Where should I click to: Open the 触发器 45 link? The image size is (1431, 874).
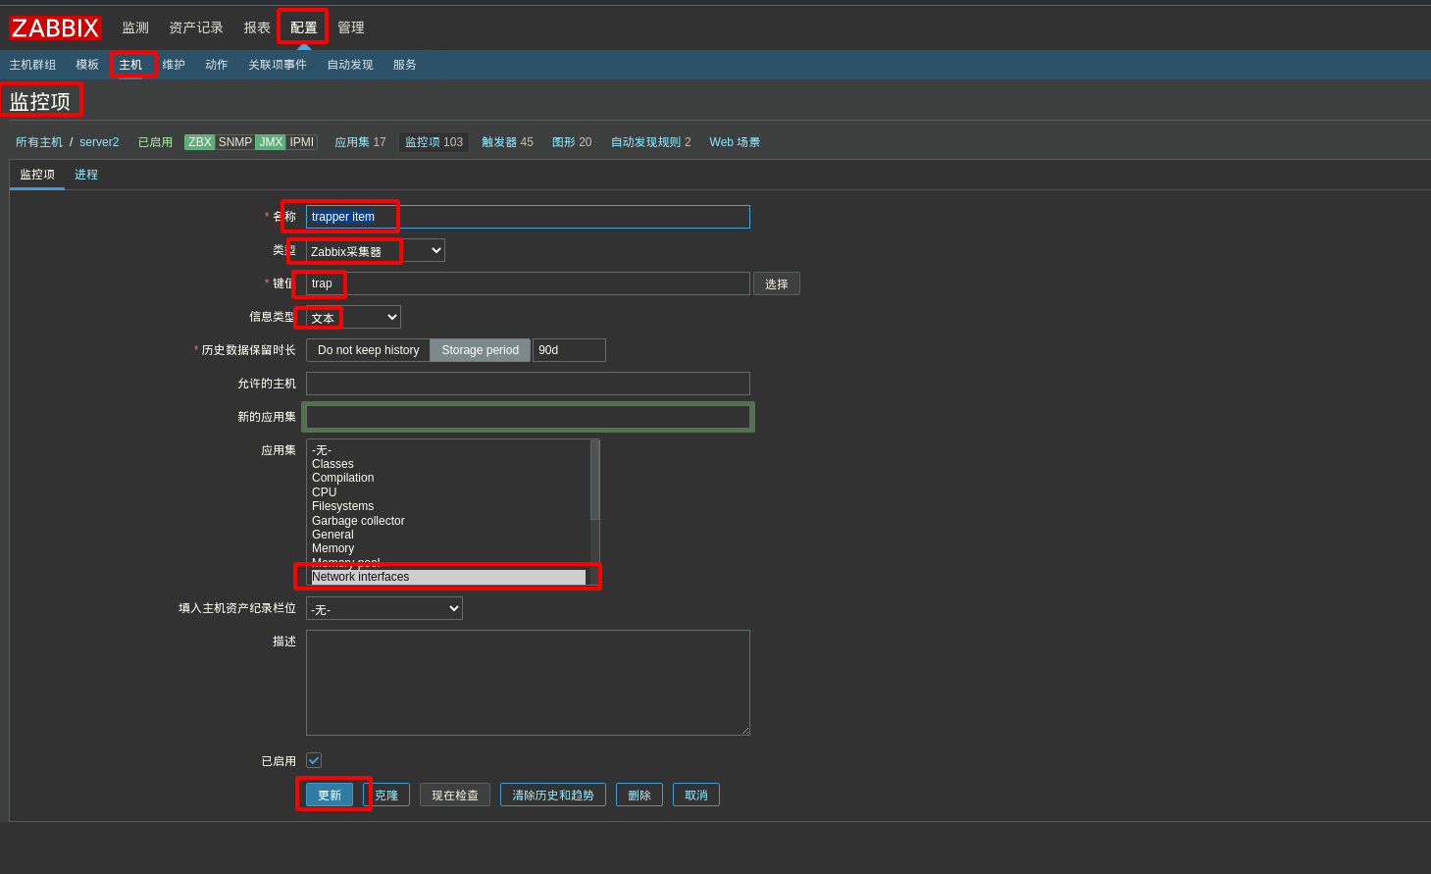click(508, 141)
